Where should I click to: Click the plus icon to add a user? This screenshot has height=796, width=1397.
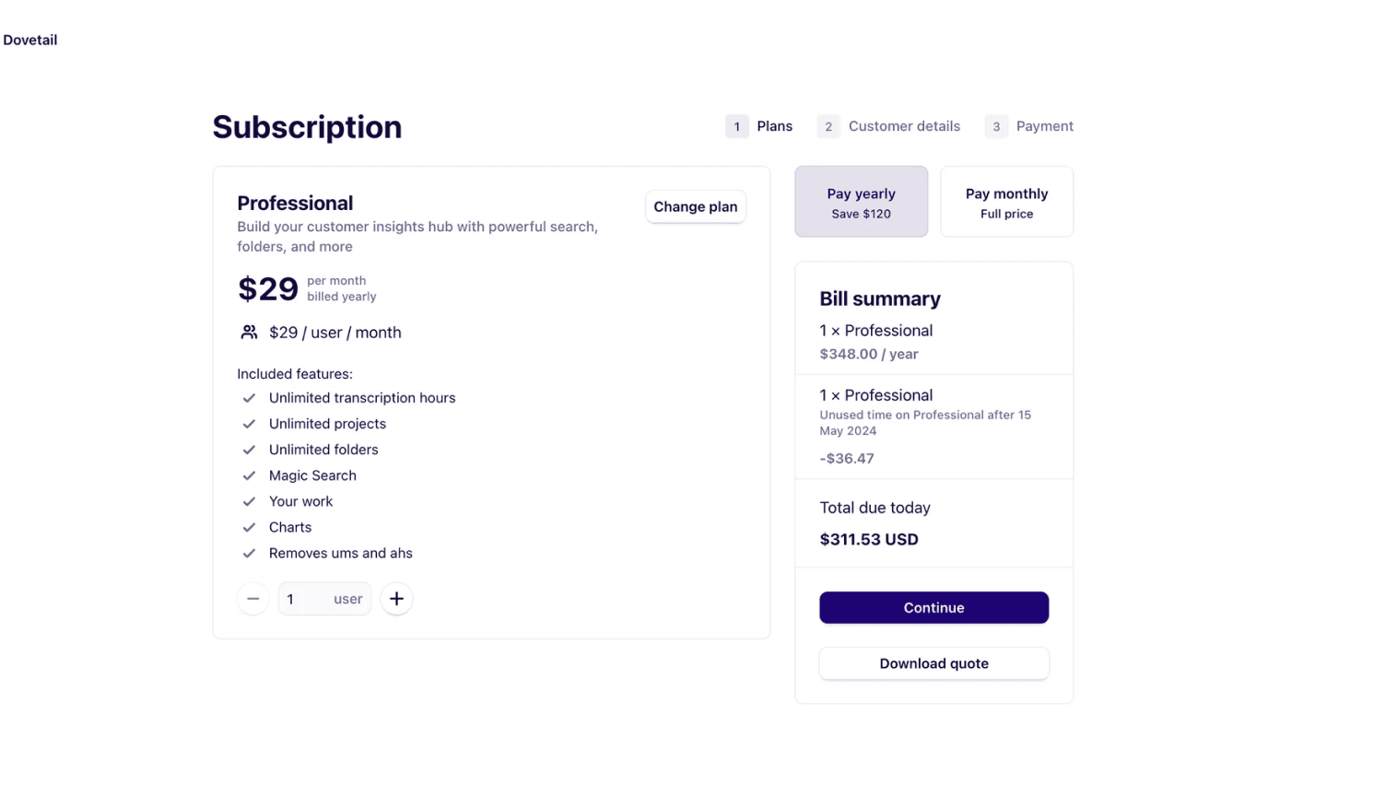point(396,599)
